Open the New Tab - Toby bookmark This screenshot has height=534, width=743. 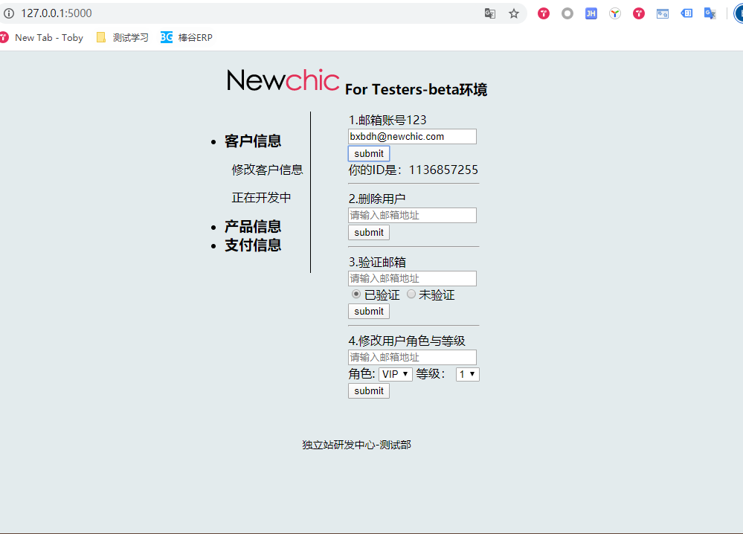tap(41, 37)
